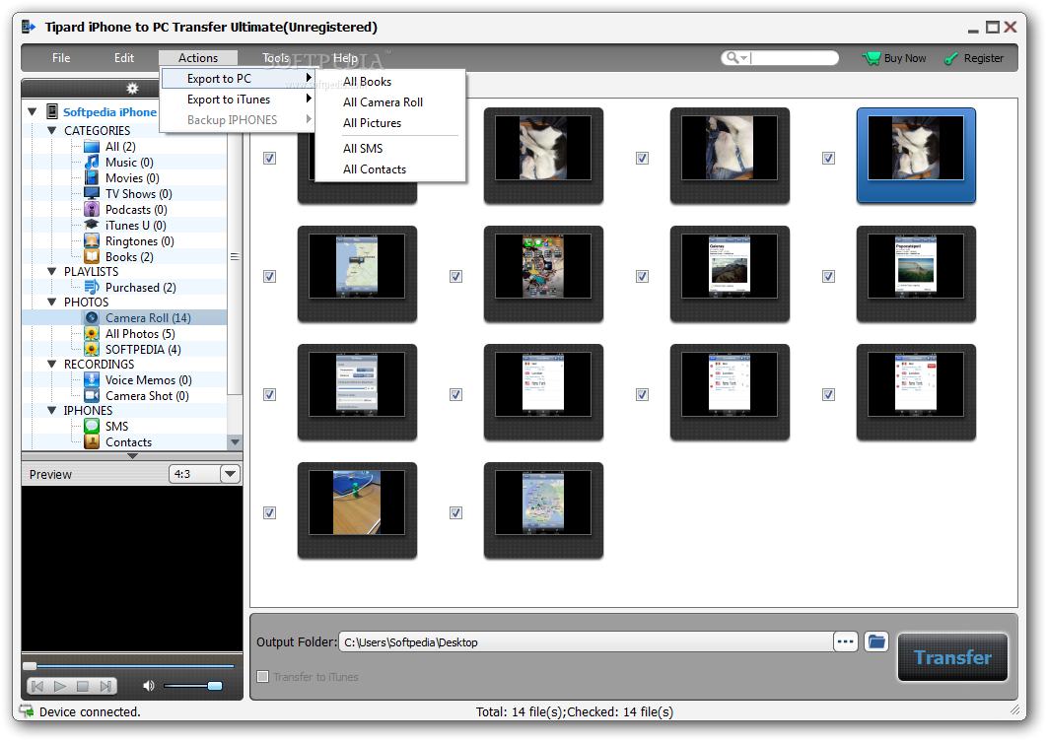Click the search input box
Viewport: 1047px width, 741px height.
pyautogui.click(x=794, y=58)
